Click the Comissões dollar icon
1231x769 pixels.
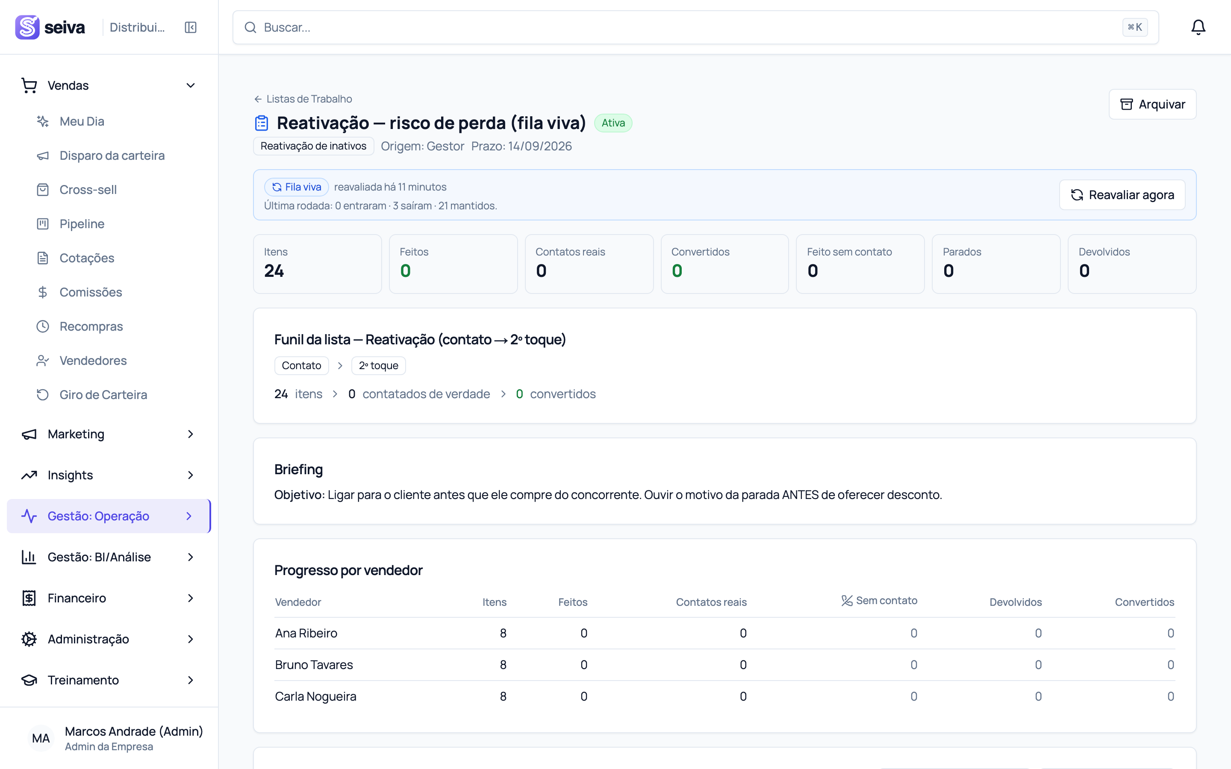[43, 293]
